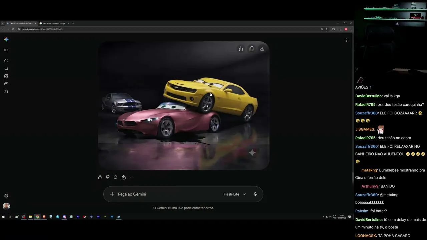Toggle the Gemini sidebar menu
427x240 pixels.
pyautogui.click(x=6, y=50)
